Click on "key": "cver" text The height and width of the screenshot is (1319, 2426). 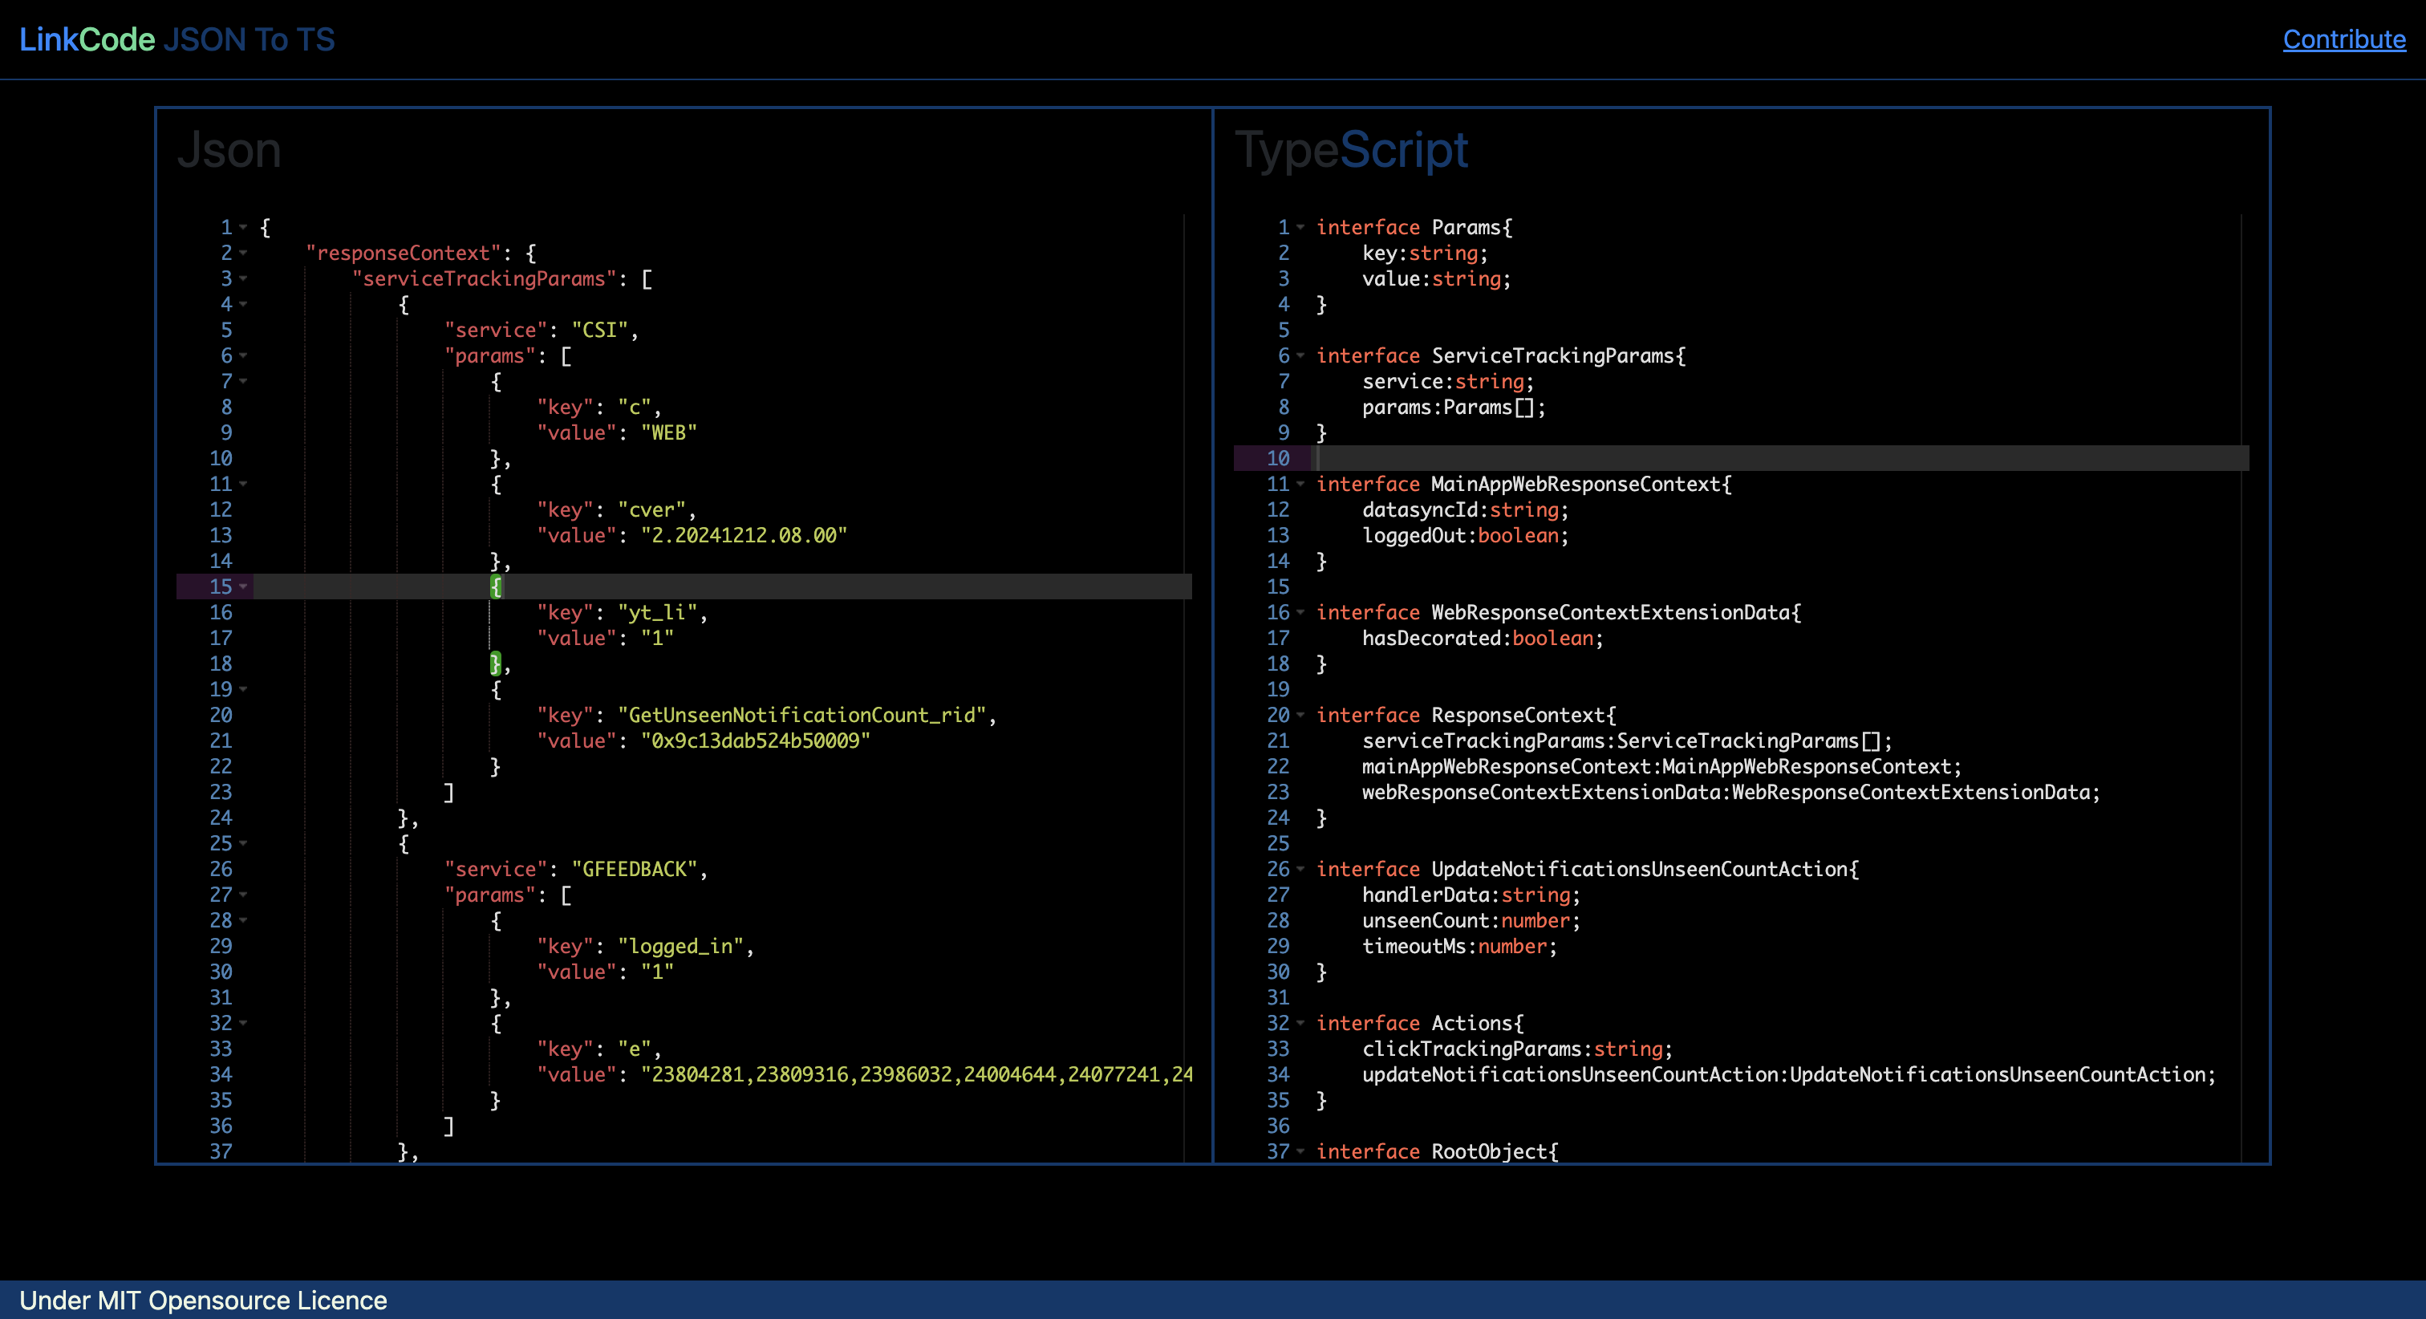tap(617, 509)
